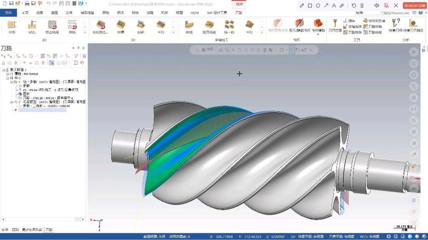Screen dimensions: 428x240
Task: Switch to the 视图 ribbon tab
Action: 179,12
